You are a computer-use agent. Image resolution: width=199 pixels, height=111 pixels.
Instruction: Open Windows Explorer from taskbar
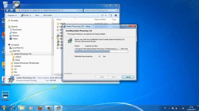(x=22, y=108)
